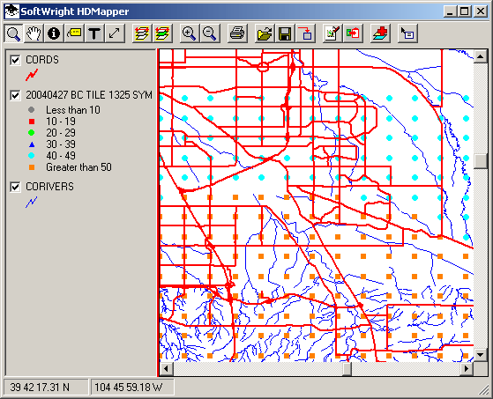Uncheck the CORDS layer checkbox
Viewport: 493px width, 399px height.
[15, 60]
